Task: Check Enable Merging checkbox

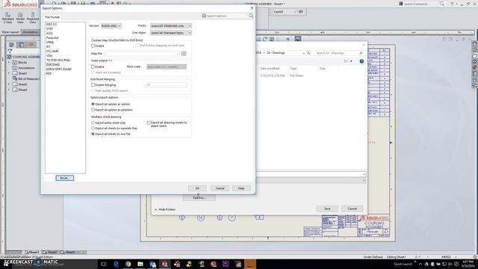Action: (93, 84)
